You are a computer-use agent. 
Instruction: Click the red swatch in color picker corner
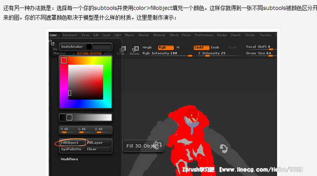(x=64, y=60)
